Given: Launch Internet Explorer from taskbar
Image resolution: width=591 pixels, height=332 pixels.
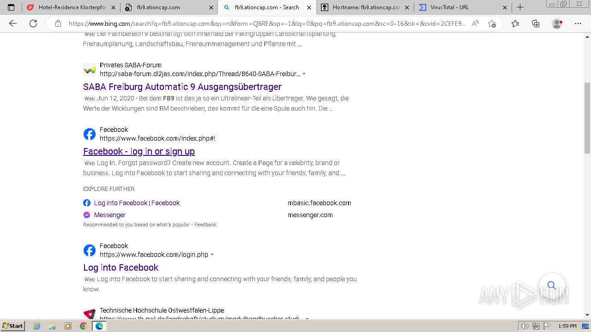Looking at the screenshot, I should [37, 326].
